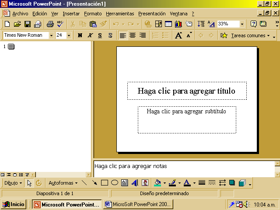The image size is (280, 210).
Task: Open the Archivo menu
Action: tap(20, 14)
